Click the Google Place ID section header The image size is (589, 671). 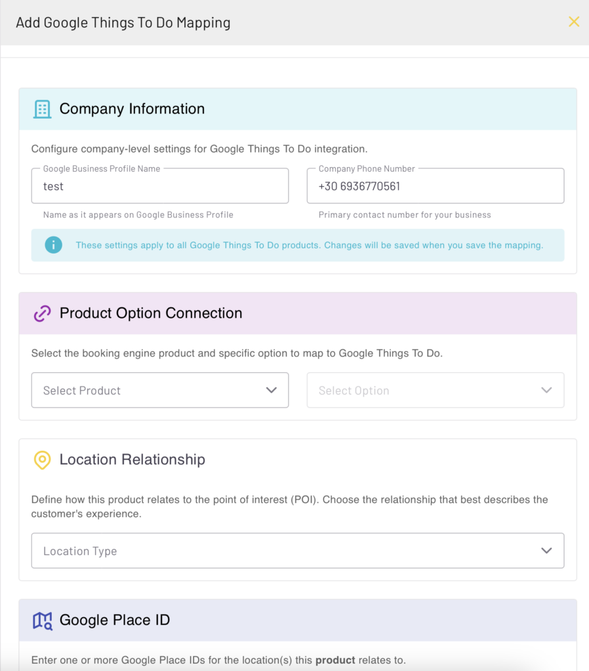(115, 620)
